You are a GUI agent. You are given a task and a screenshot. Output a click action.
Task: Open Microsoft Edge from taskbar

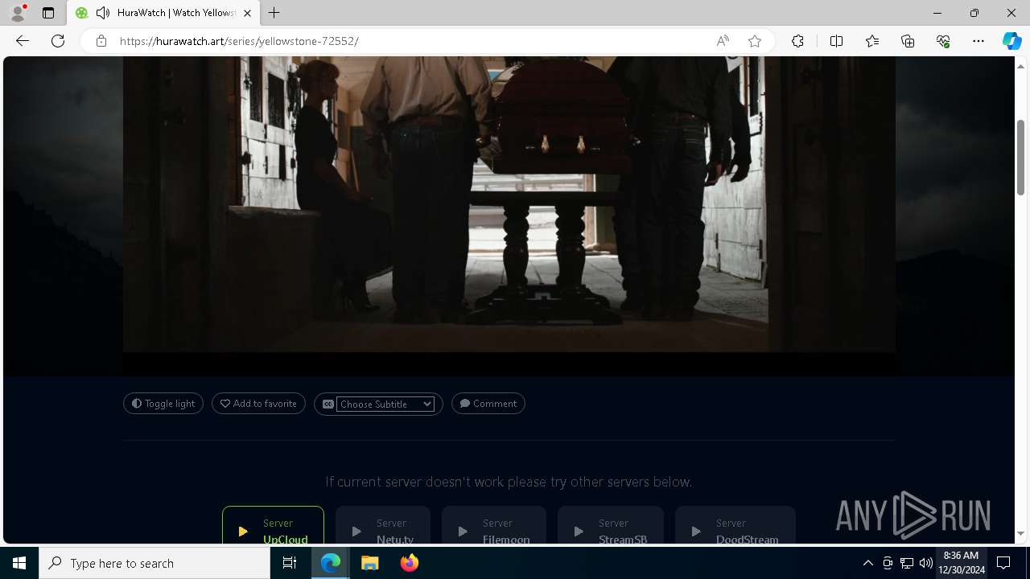coord(331,563)
